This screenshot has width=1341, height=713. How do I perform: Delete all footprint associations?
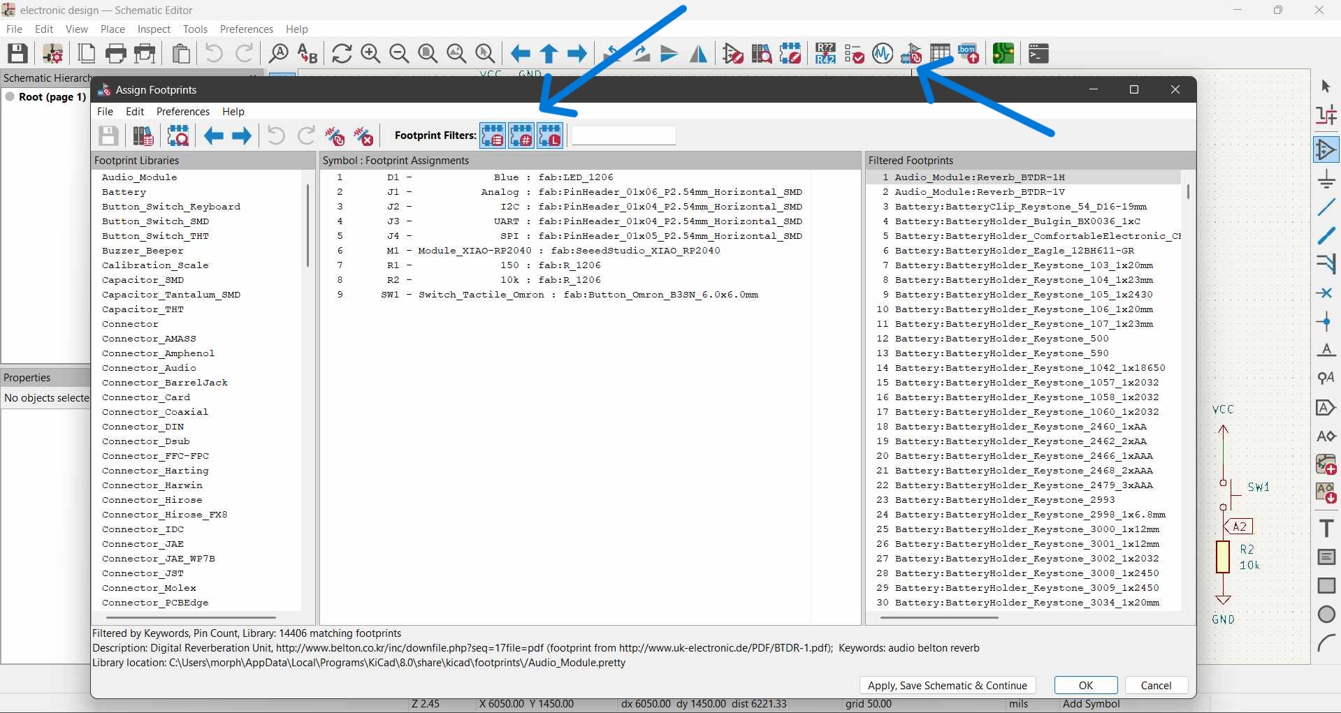pos(363,135)
